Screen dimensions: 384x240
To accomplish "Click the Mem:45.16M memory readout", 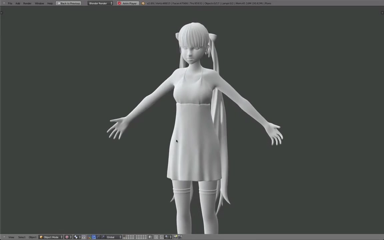I will pos(249,3).
